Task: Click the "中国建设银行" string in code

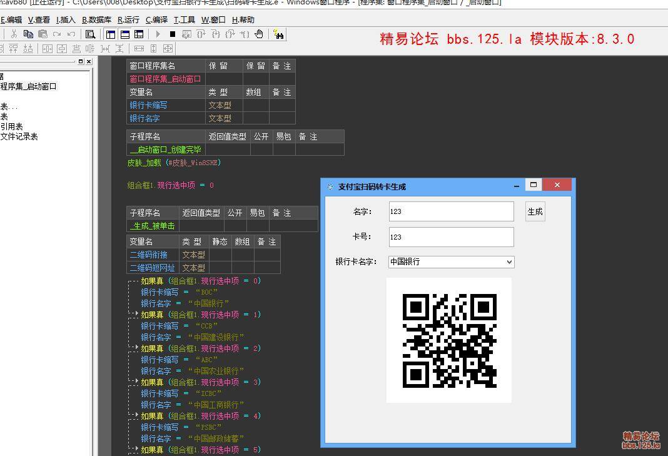Action: point(216,337)
